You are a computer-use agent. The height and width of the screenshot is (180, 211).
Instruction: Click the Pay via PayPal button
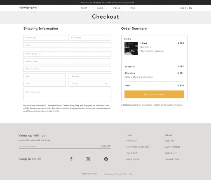154,95
